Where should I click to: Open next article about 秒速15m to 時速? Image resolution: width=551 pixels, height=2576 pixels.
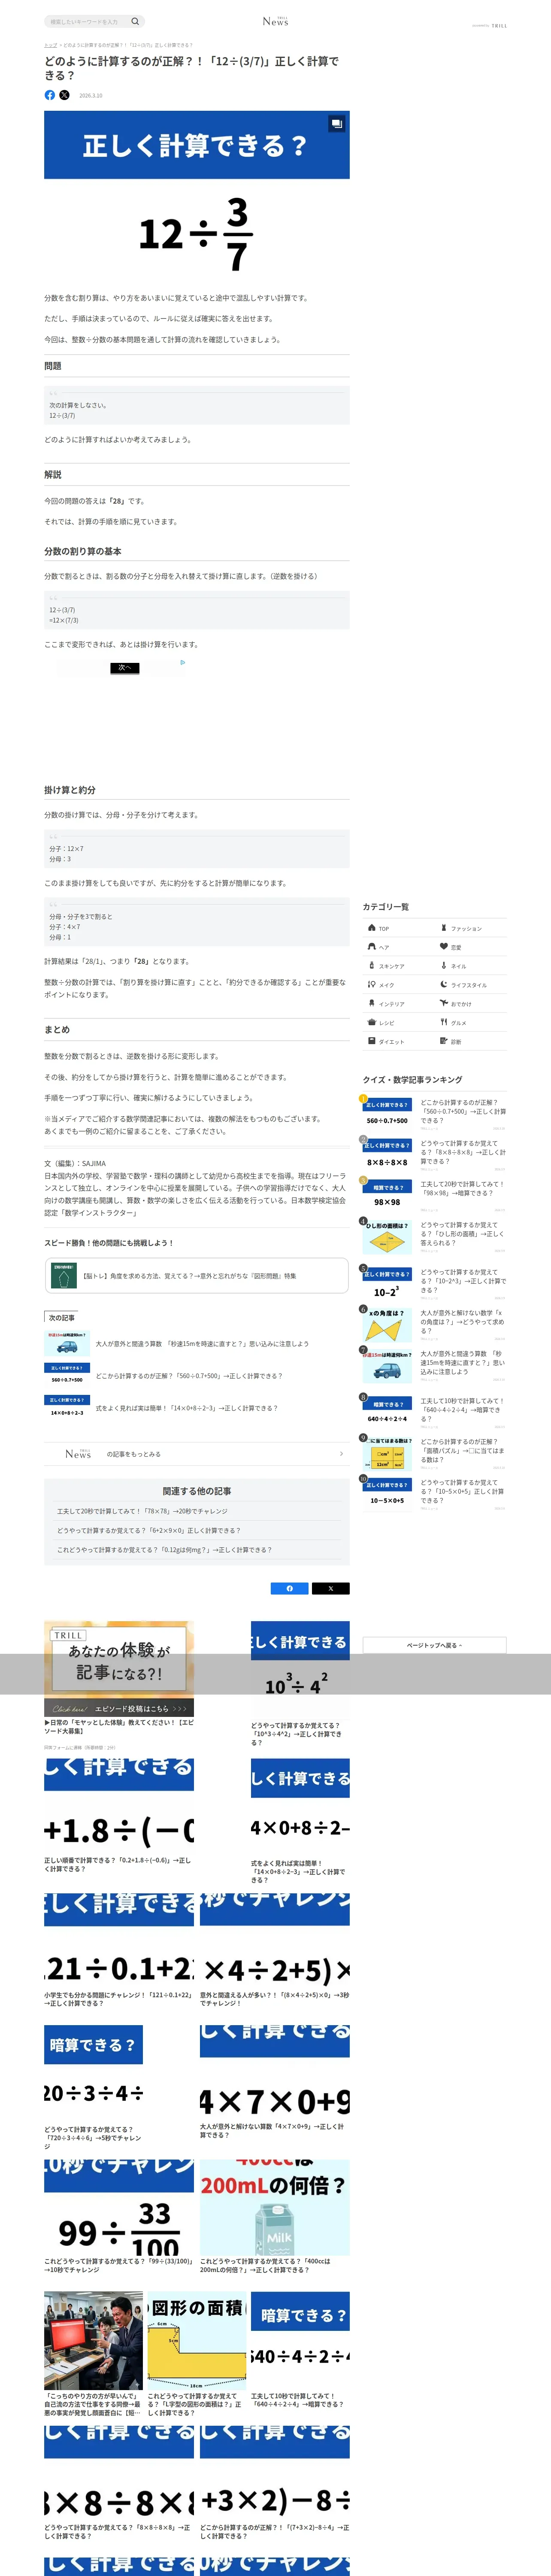pyautogui.click(x=196, y=1343)
